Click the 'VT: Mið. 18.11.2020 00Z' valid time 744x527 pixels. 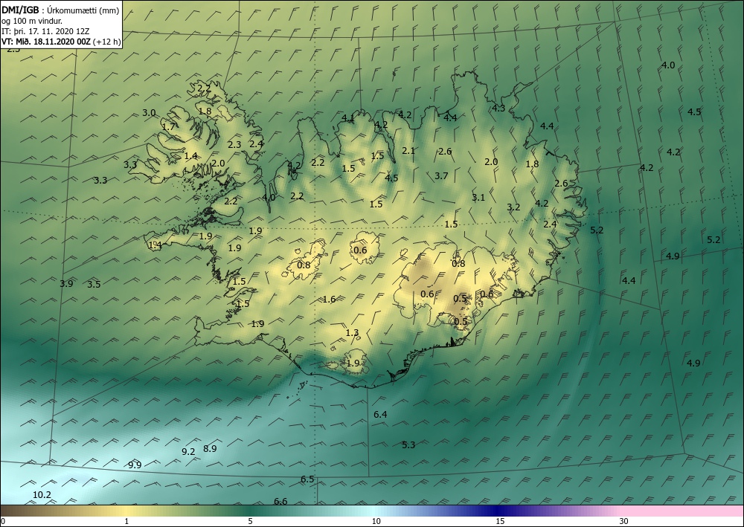46,42
